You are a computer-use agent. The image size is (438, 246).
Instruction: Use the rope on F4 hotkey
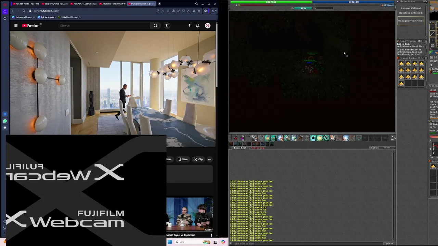point(255,138)
